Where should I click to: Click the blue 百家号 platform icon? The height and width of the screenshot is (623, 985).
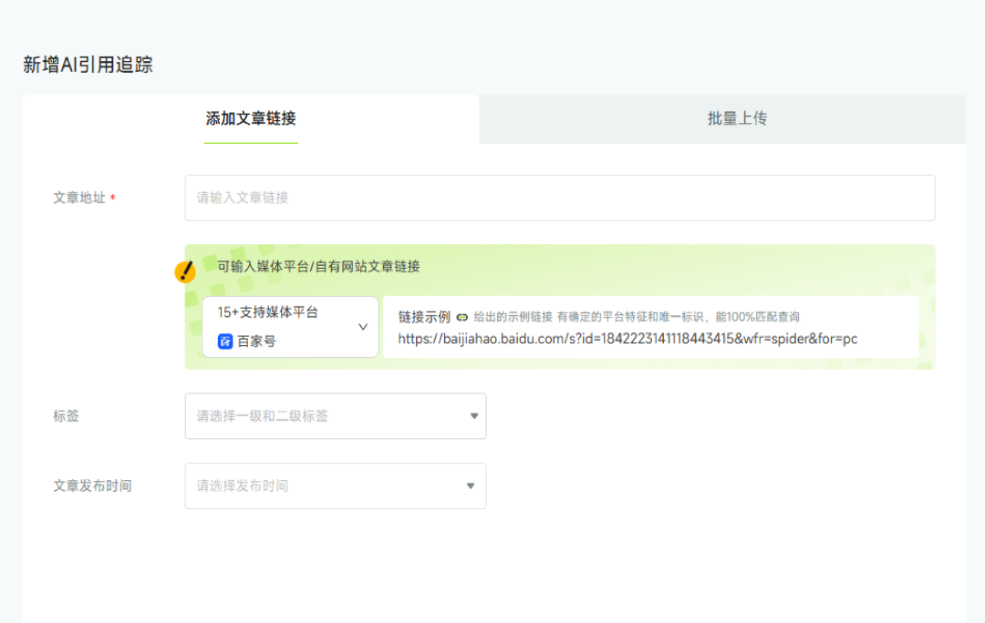[225, 342]
